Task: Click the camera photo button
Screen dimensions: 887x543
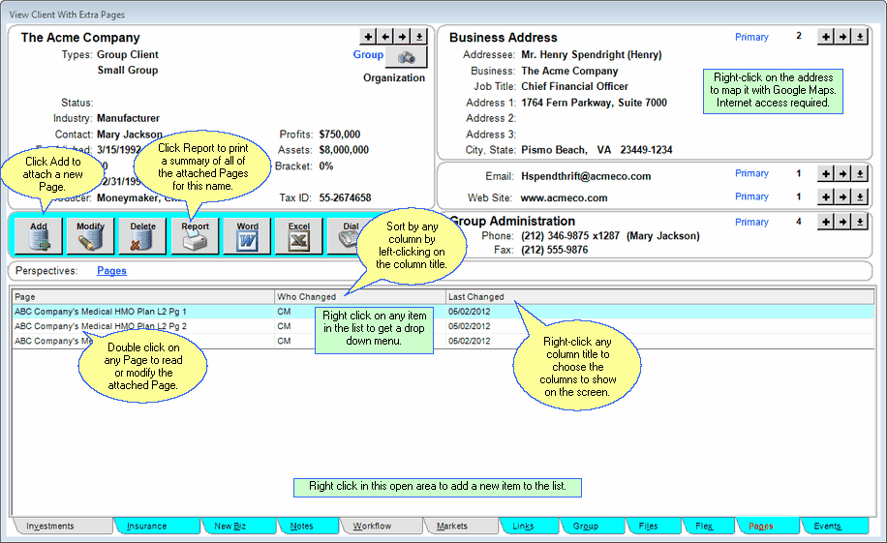Action: (x=406, y=57)
